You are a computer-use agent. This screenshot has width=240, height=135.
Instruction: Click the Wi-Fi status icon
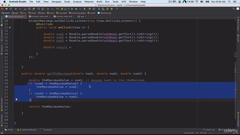pyautogui.click(x=197, y=1)
